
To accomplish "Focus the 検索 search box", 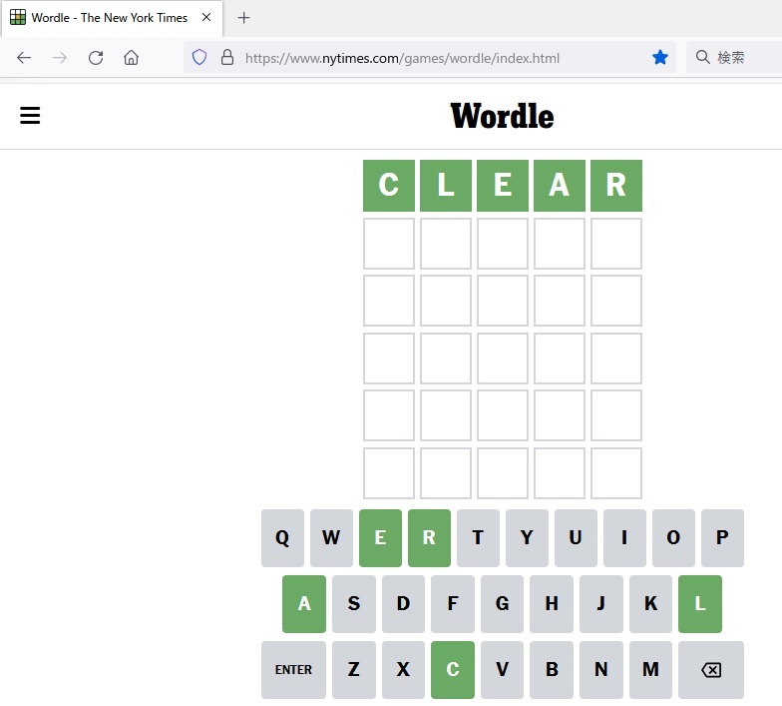I will click(x=734, y=58).
